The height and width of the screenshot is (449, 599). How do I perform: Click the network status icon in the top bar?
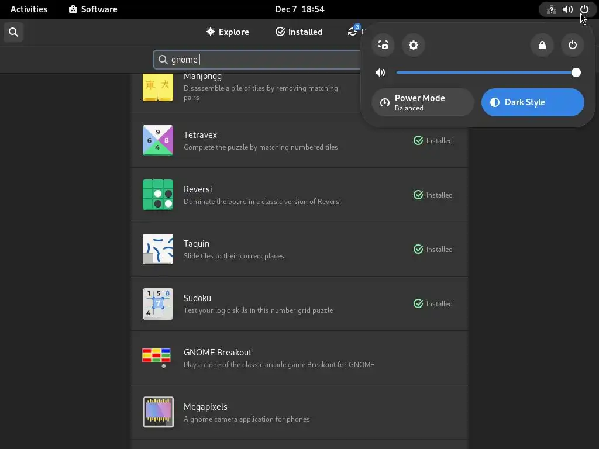(x=551, y=9)
